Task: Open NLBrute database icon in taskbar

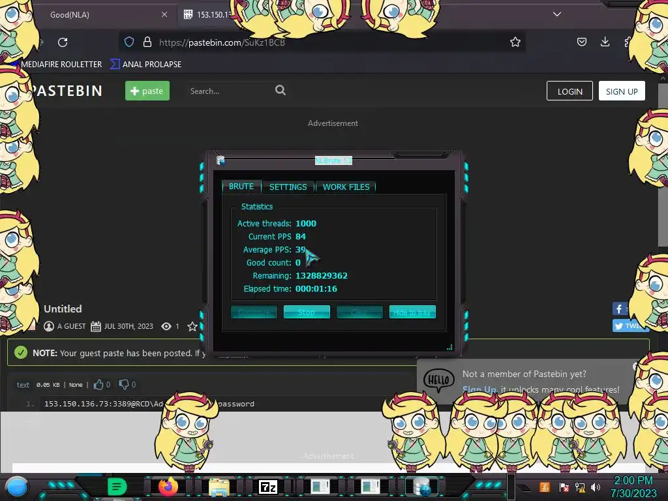Action: coord(422,487)
